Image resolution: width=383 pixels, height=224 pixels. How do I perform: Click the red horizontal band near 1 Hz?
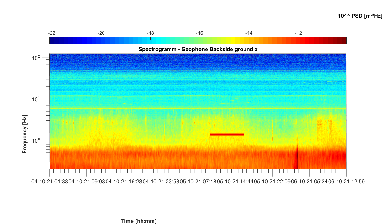(227, 134)
